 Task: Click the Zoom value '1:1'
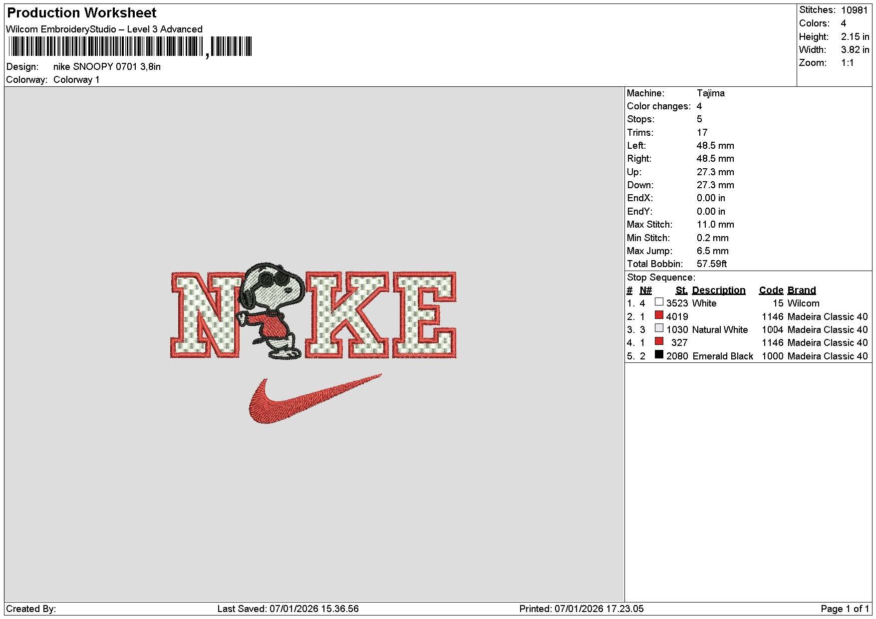tap(847, 63)
